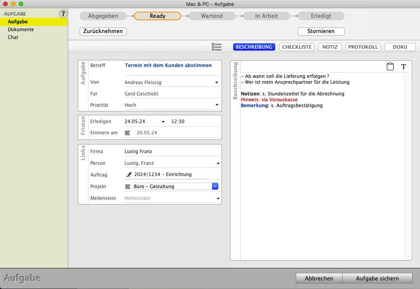Open the Erledigen date dropdown arrow
Viewport: 420px width, 289px height.
(x=163, y=122)
